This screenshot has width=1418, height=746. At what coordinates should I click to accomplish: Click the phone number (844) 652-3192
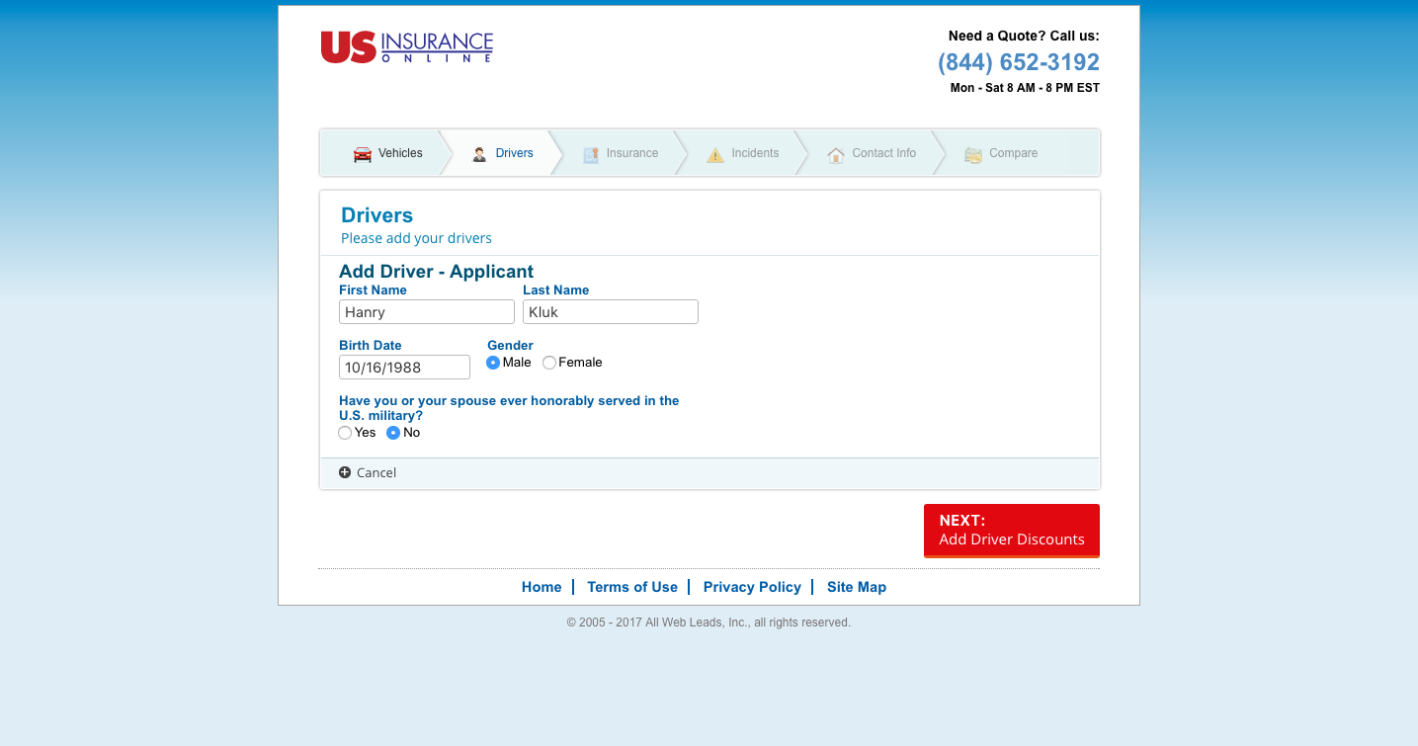coord(1019,62)
